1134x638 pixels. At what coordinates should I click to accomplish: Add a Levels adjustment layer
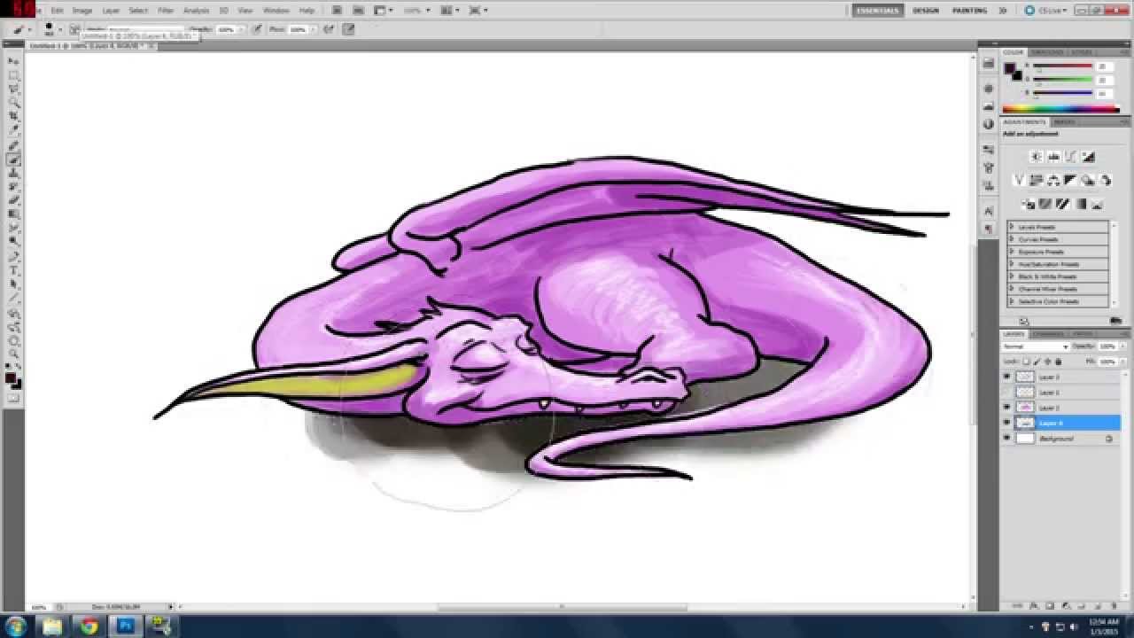tap(1053, 157)
